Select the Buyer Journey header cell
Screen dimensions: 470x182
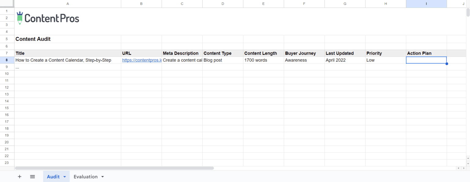304,53
